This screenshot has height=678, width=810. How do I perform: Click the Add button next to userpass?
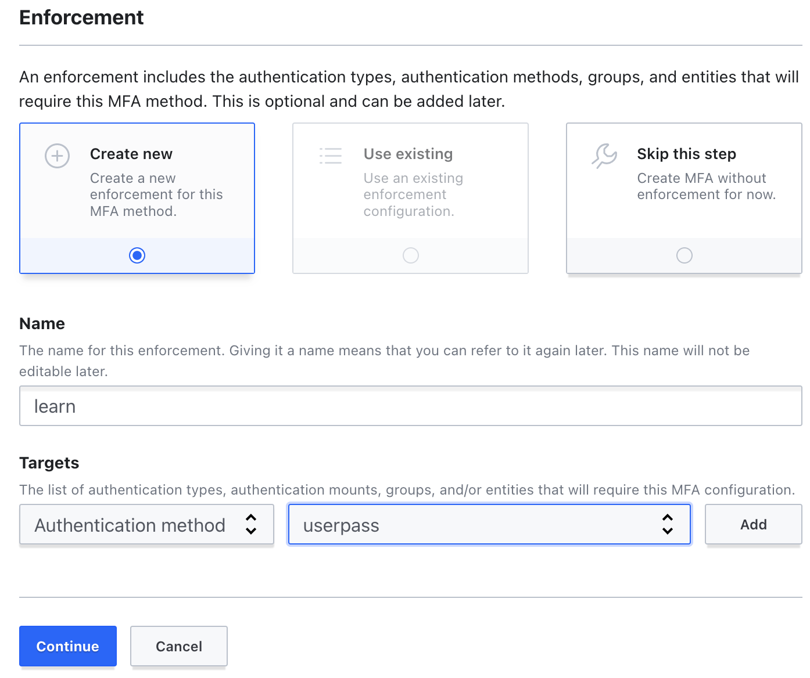point(753,524)
